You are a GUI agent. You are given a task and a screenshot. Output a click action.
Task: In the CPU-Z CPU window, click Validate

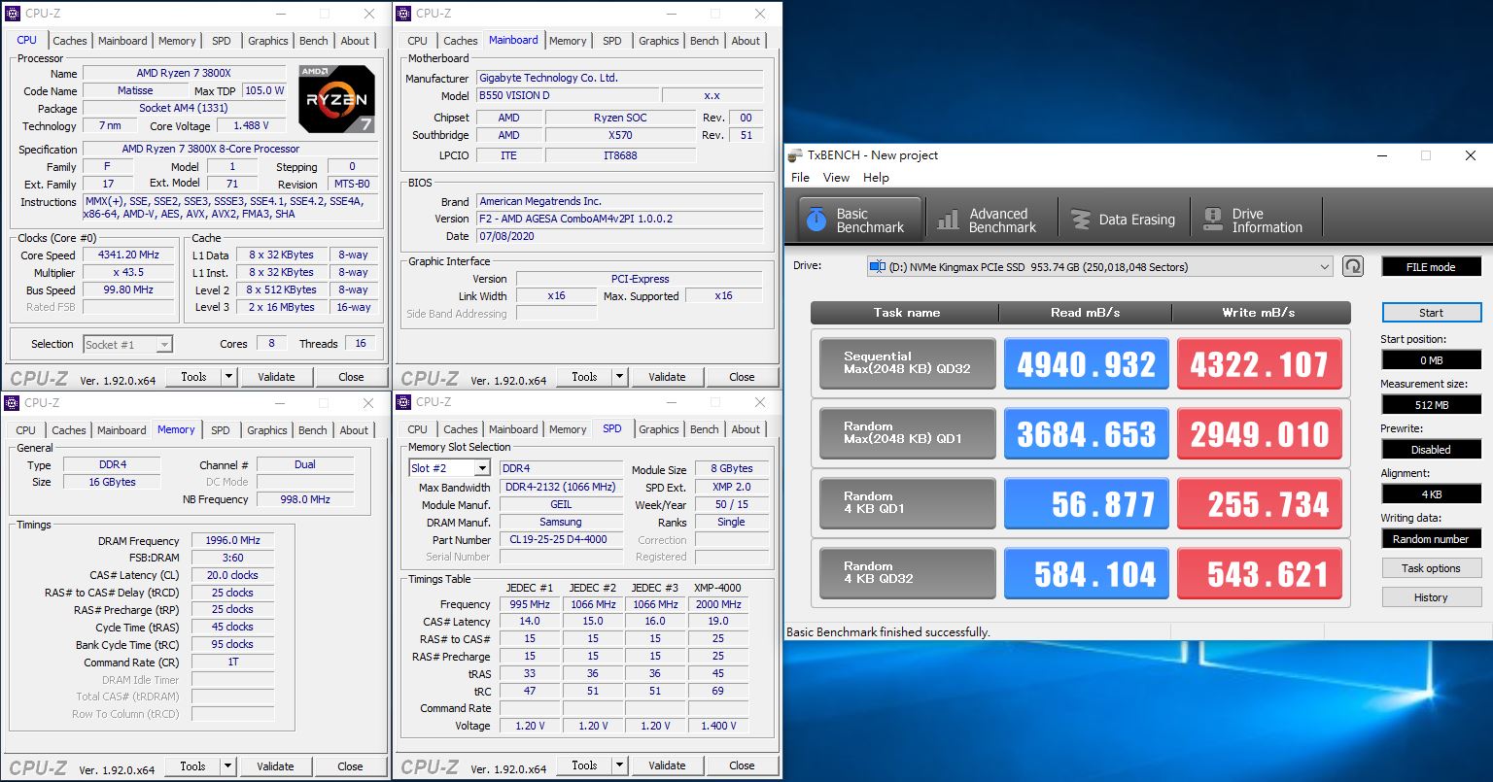pyautogui.click(x=276, y=377)
